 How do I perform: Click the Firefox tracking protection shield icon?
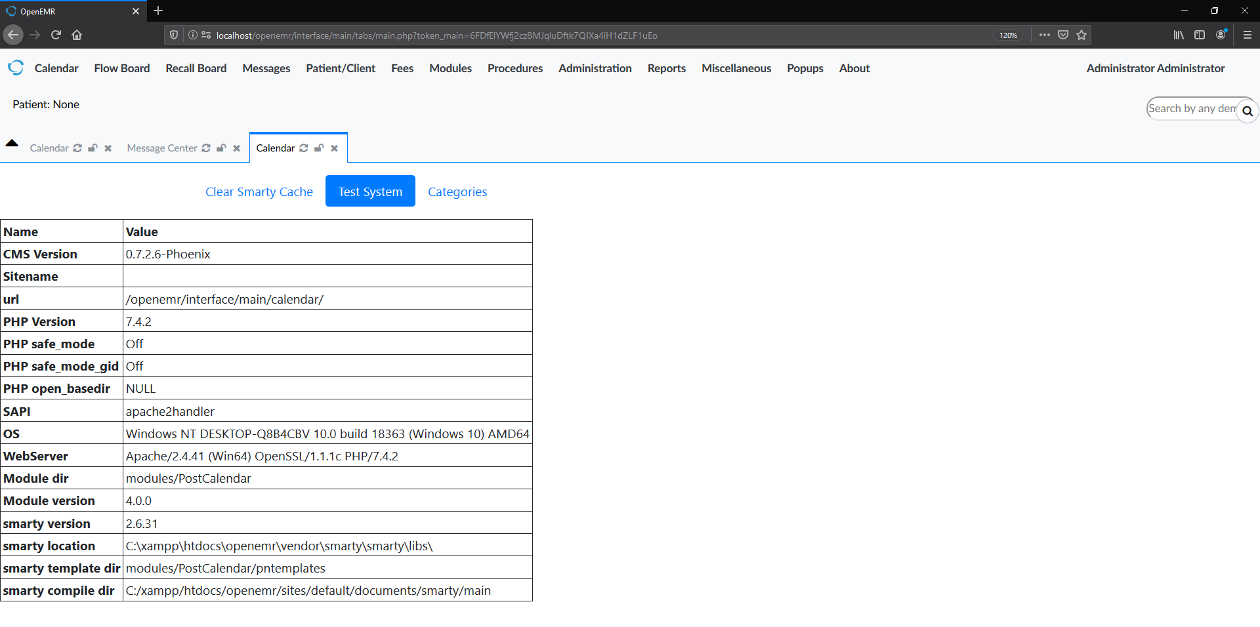click(173, 35)
